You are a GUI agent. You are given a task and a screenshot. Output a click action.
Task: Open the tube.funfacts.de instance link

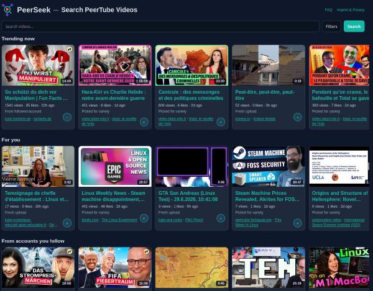coord(18,119)
